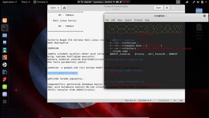Open the three-colored-dots circular dock icon
The image size is (209, 118).
(x=5, y=65)
